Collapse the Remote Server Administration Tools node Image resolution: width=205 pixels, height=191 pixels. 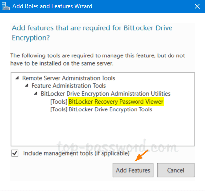click(17, 78)
